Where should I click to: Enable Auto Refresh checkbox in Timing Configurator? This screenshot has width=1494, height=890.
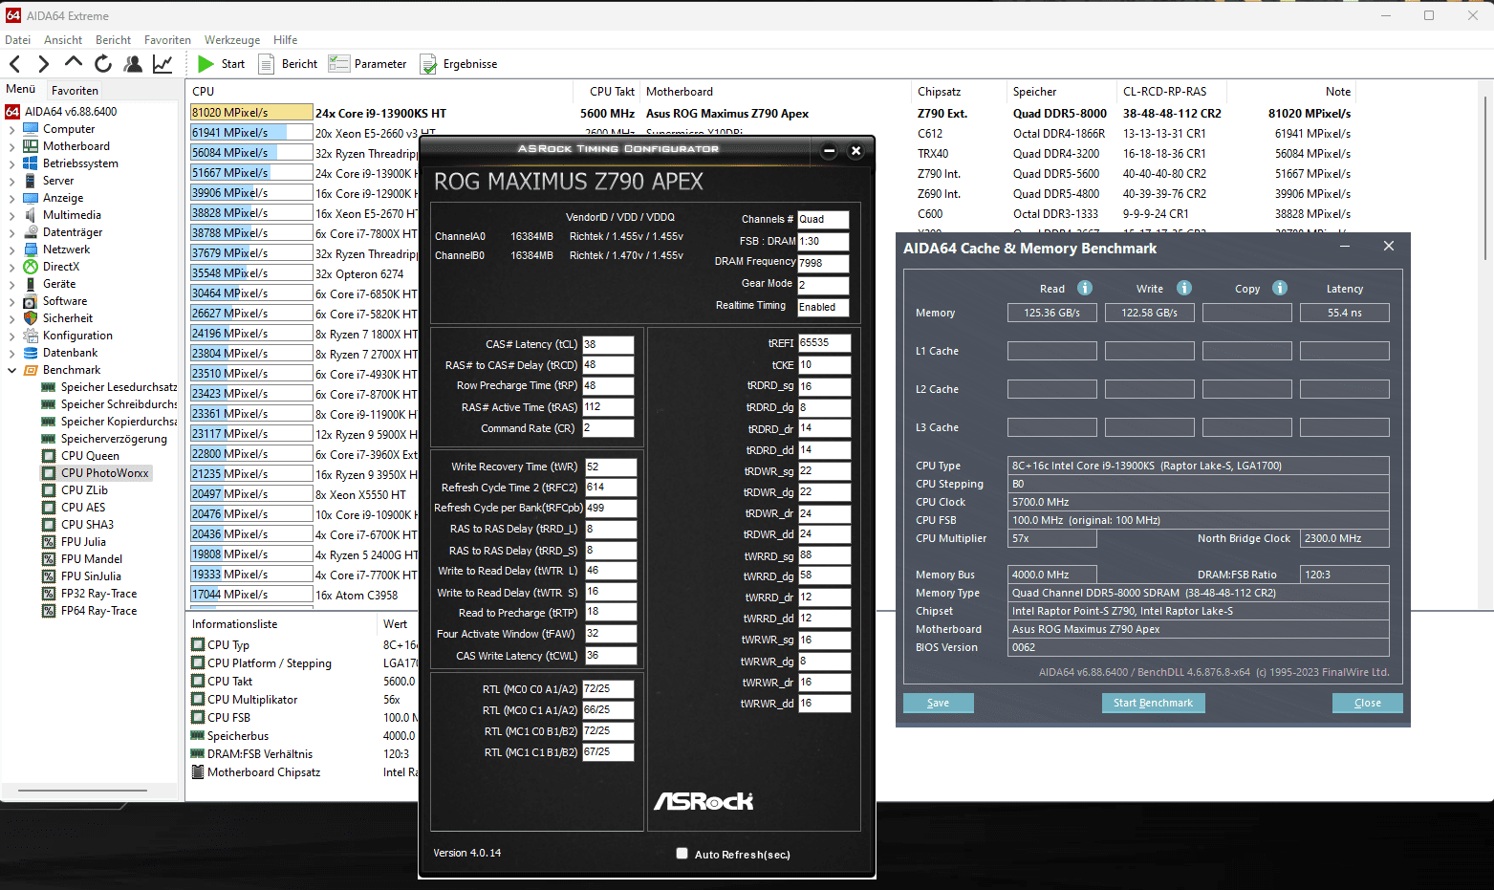click(682, 854)
